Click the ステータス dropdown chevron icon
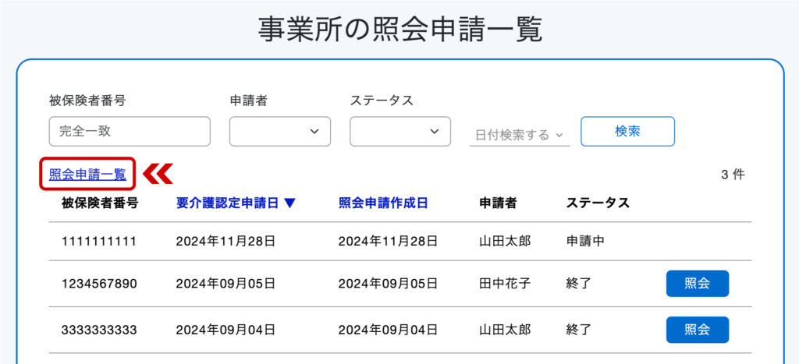Screen dimensions: 799x364 (x=435, y=132)
